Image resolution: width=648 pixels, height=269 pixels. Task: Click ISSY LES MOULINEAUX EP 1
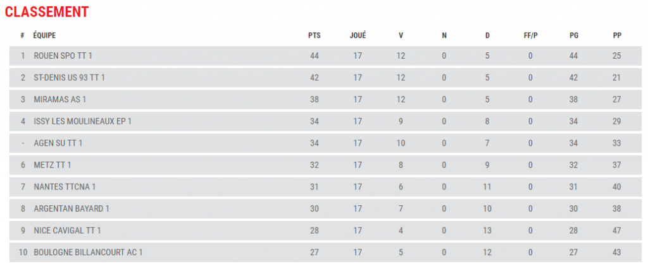click(82, 121)
